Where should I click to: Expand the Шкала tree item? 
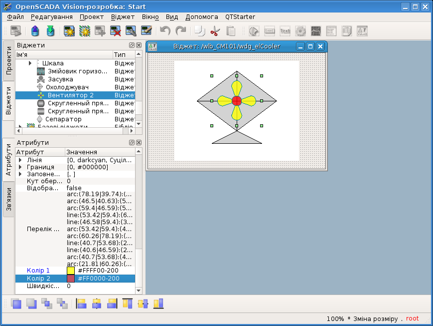coord(30,63)
